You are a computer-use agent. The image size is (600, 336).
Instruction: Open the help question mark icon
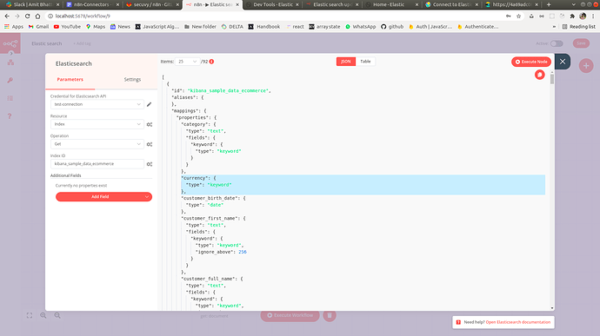tap(10, 115)
